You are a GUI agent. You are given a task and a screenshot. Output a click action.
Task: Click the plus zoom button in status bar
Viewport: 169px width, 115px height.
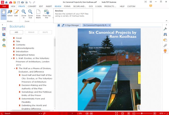[155, 113]
